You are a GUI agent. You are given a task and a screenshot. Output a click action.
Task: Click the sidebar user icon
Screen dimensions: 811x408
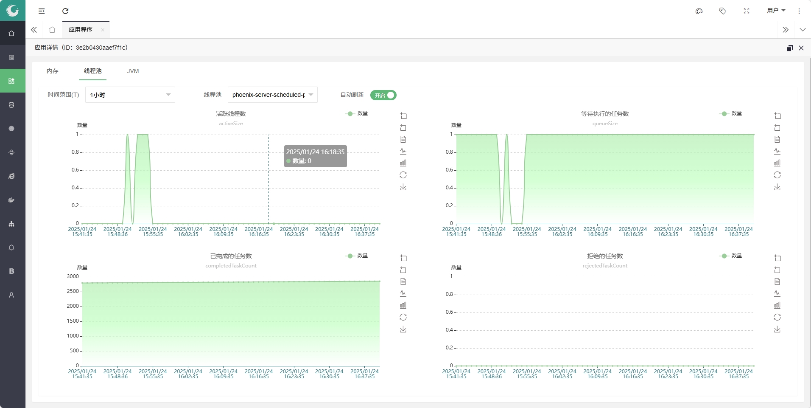tap(11, 295)
